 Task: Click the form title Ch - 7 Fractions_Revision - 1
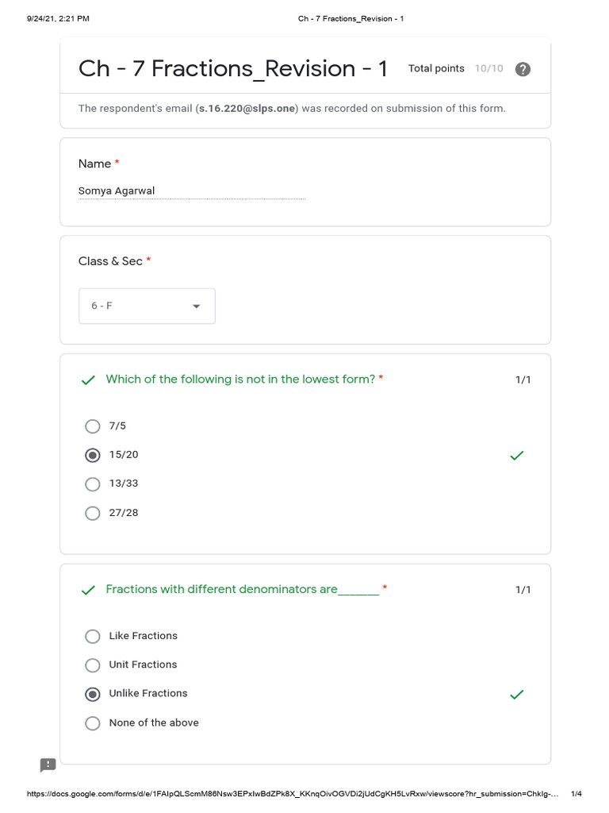tap(233, 69)
